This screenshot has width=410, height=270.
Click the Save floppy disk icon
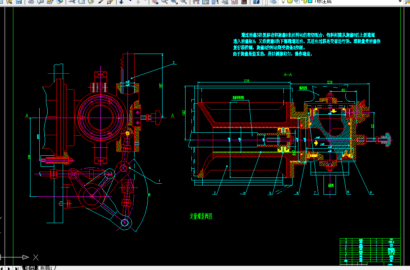18,2
